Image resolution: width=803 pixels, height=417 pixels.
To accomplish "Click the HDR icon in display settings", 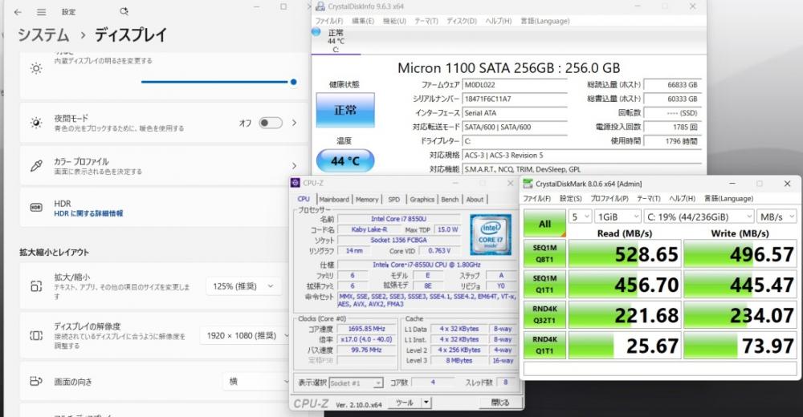I will tap(36, 208).
